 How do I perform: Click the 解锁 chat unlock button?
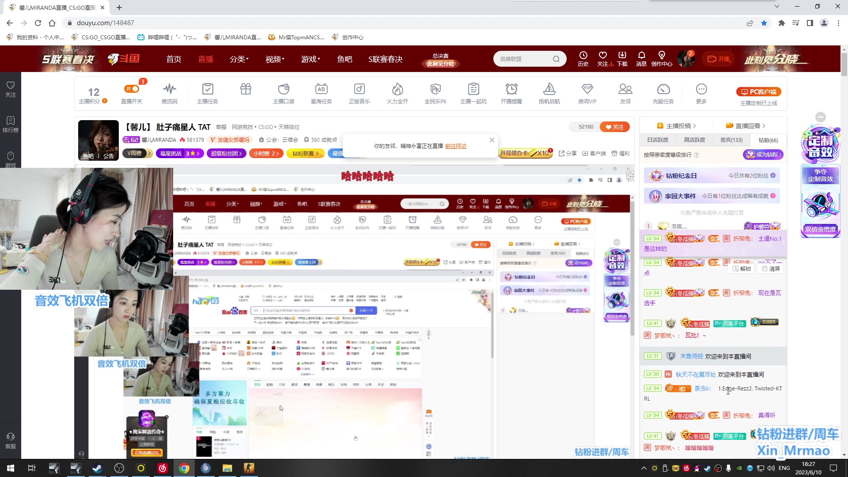click(x=742, y=269)
